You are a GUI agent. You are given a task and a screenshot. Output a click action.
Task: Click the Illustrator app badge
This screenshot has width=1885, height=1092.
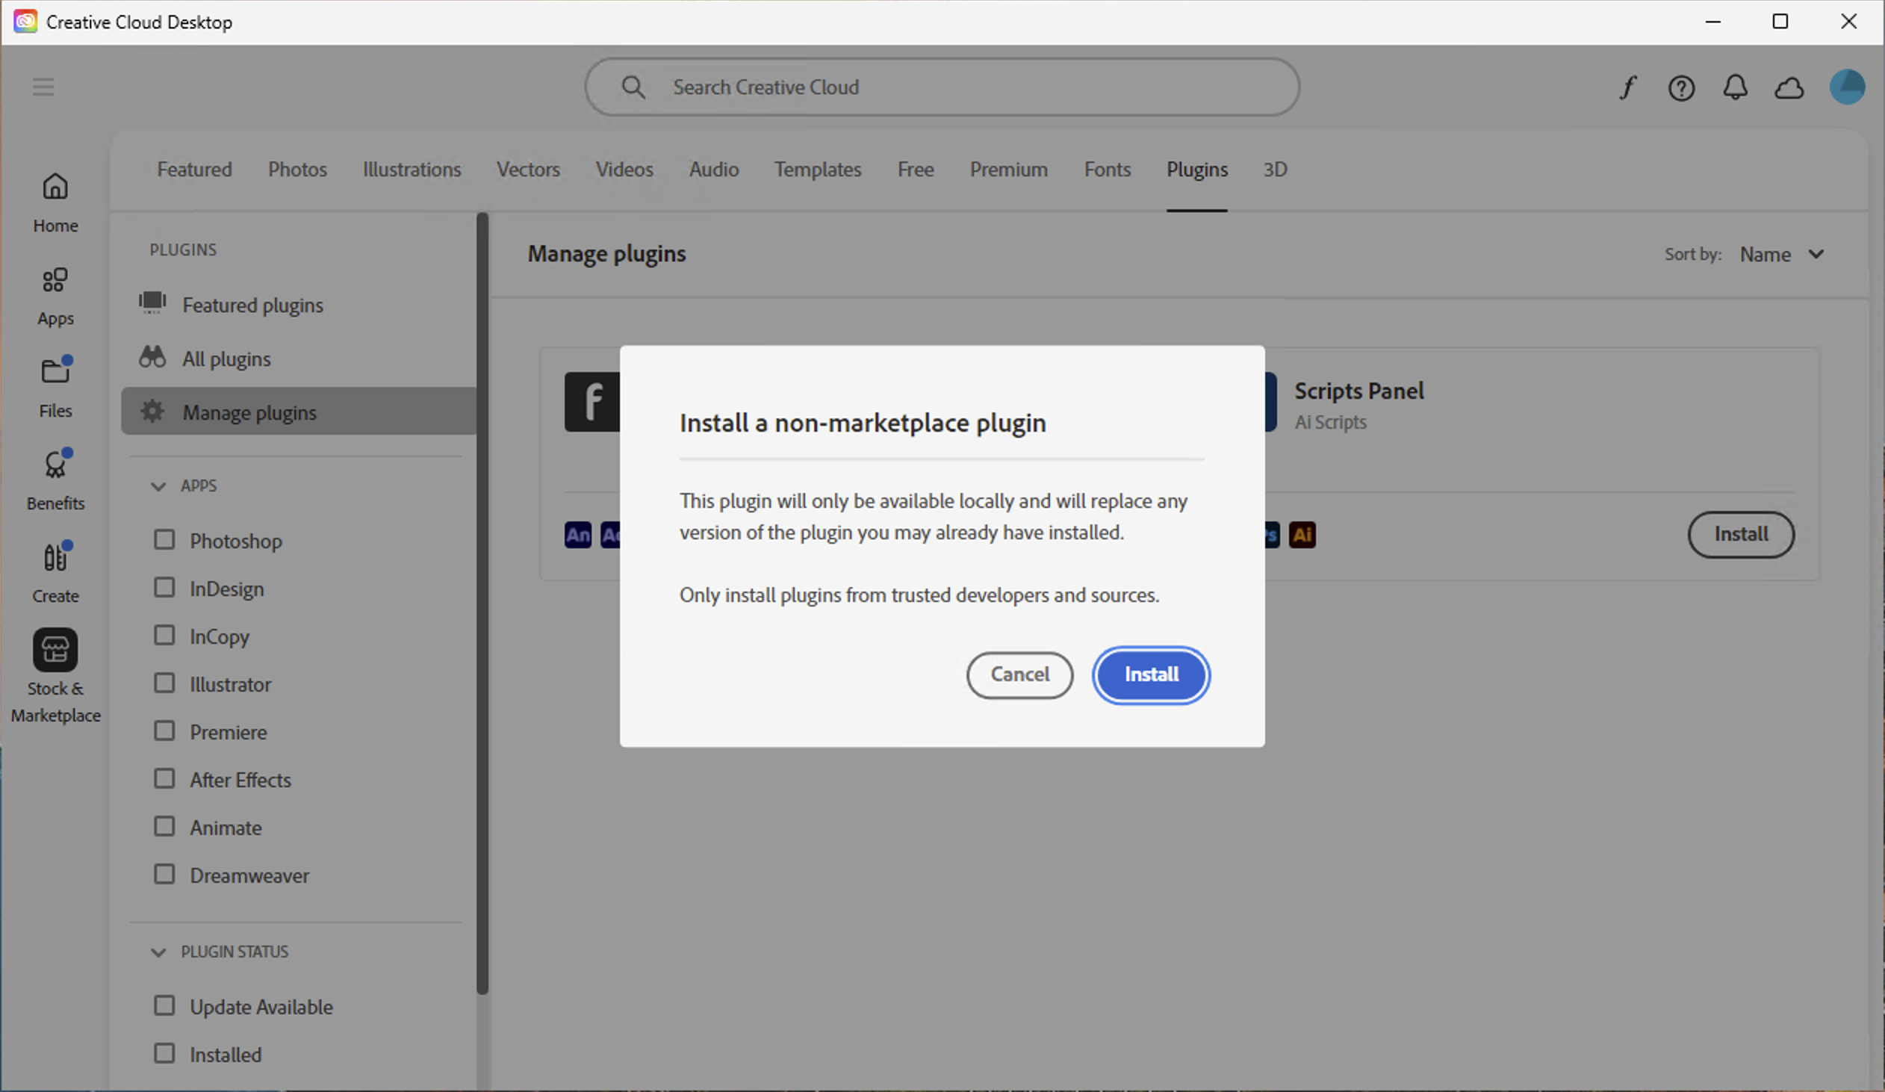[1302, 535]
